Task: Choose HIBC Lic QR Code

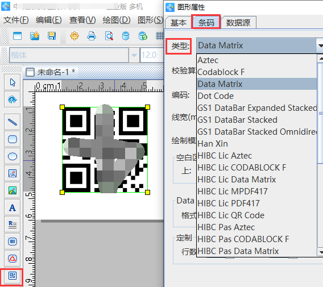Action: point(256,215)
